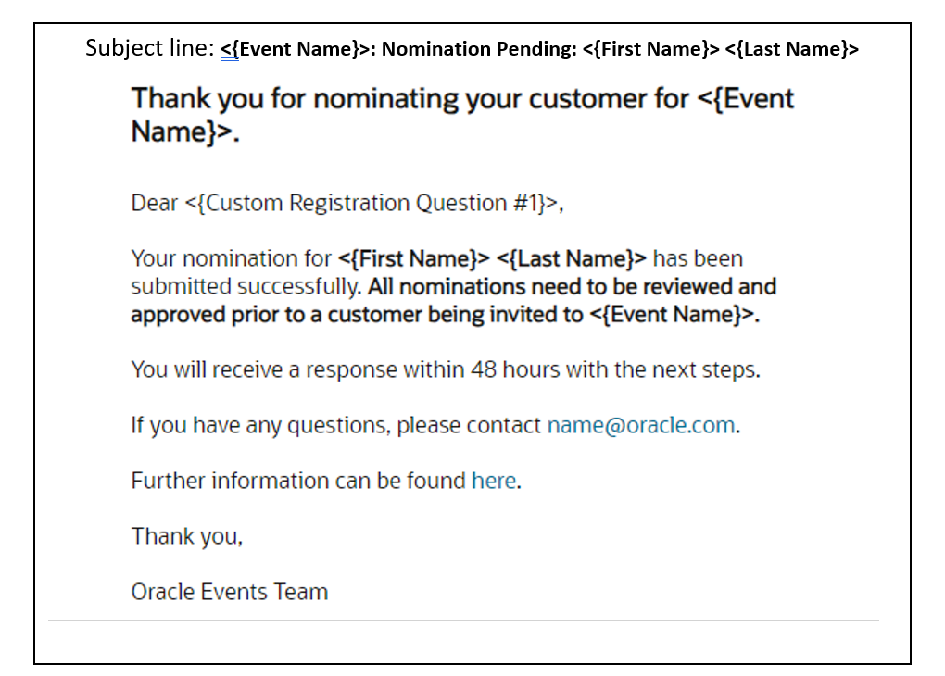Click the First Name placeholder in subject line
Image resolution: width=945 pixels, height=676 pixels.
pyautogui.click(x=651, y=49)
